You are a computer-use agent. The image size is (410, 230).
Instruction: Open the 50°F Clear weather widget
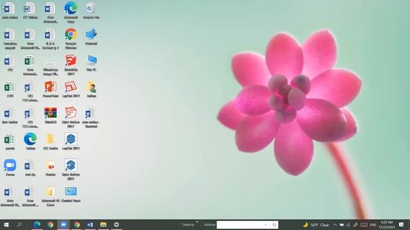tap(316, 225)
